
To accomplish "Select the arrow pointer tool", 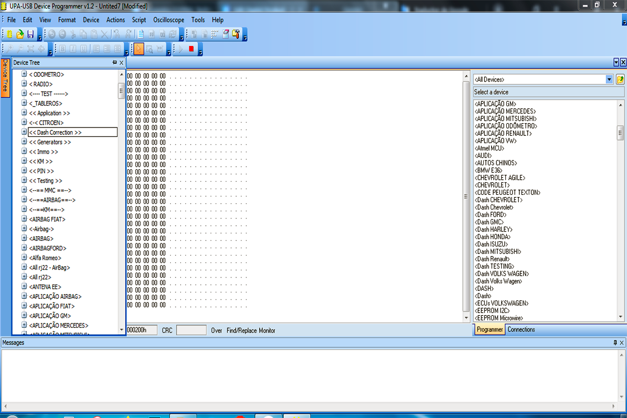I will pyautogui.click(x=138, y=49).
